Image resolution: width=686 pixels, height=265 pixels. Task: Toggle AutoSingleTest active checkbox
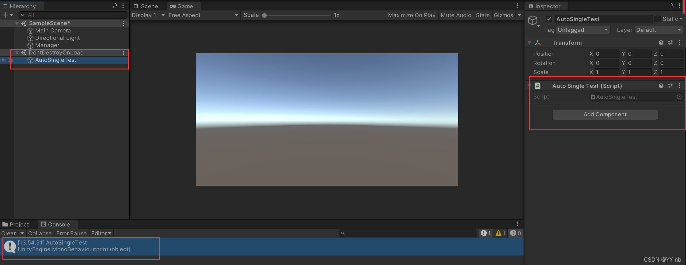click(x=549, y=19)
